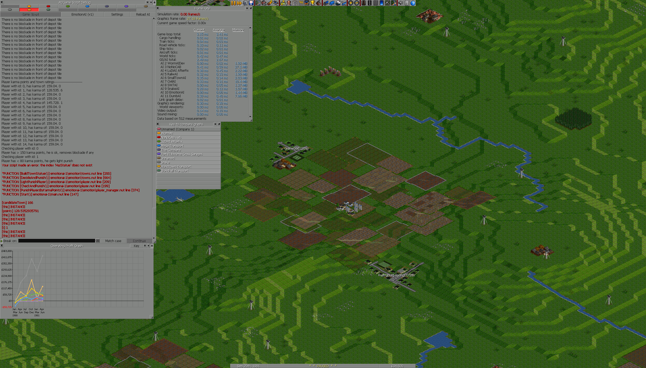Select the green company debug button
This screenshot has width=646, height=368.
[68, 6]
